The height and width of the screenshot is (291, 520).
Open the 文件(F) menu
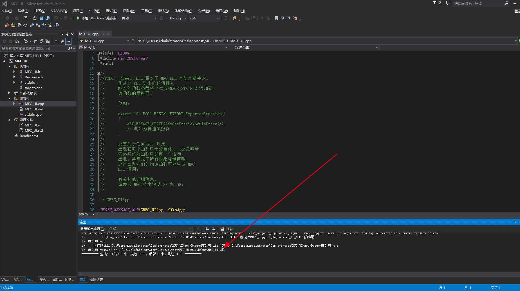6,11
